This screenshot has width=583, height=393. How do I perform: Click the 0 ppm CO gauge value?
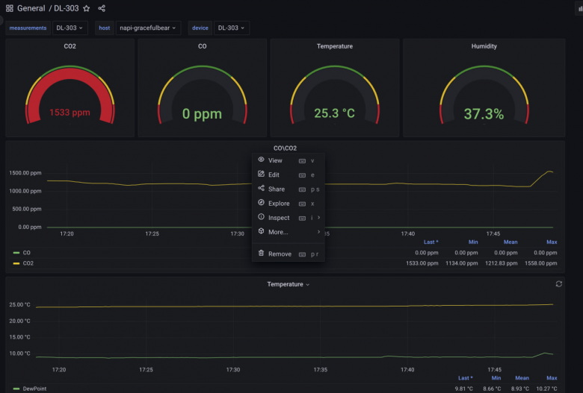pos(202,113)
